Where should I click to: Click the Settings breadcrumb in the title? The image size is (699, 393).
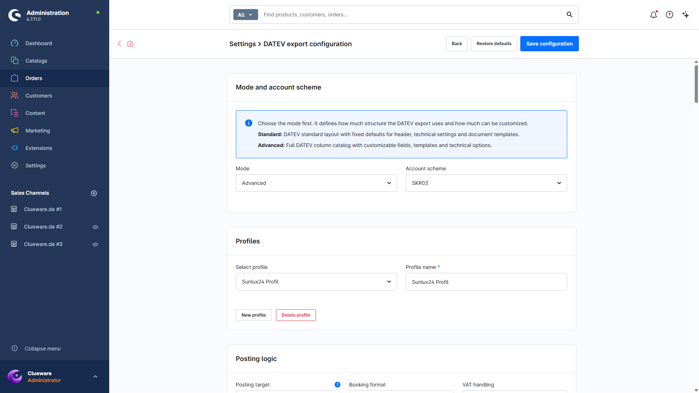pos(242,44)
